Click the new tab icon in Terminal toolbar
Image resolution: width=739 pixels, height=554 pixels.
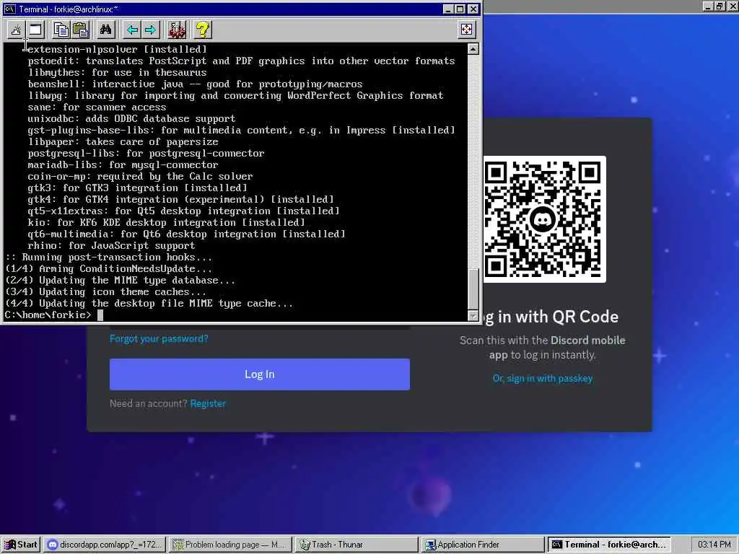16,30
